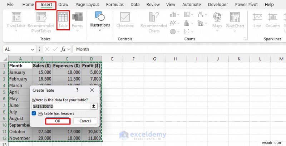The height and width of the screenshot is (146, 286).
Task: Switch to the Review tab
Action: click(153, 5)
